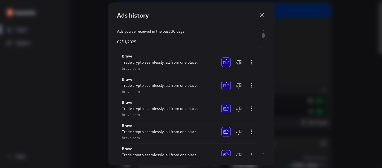Click the brave.com link in first ad

[131, 68]
